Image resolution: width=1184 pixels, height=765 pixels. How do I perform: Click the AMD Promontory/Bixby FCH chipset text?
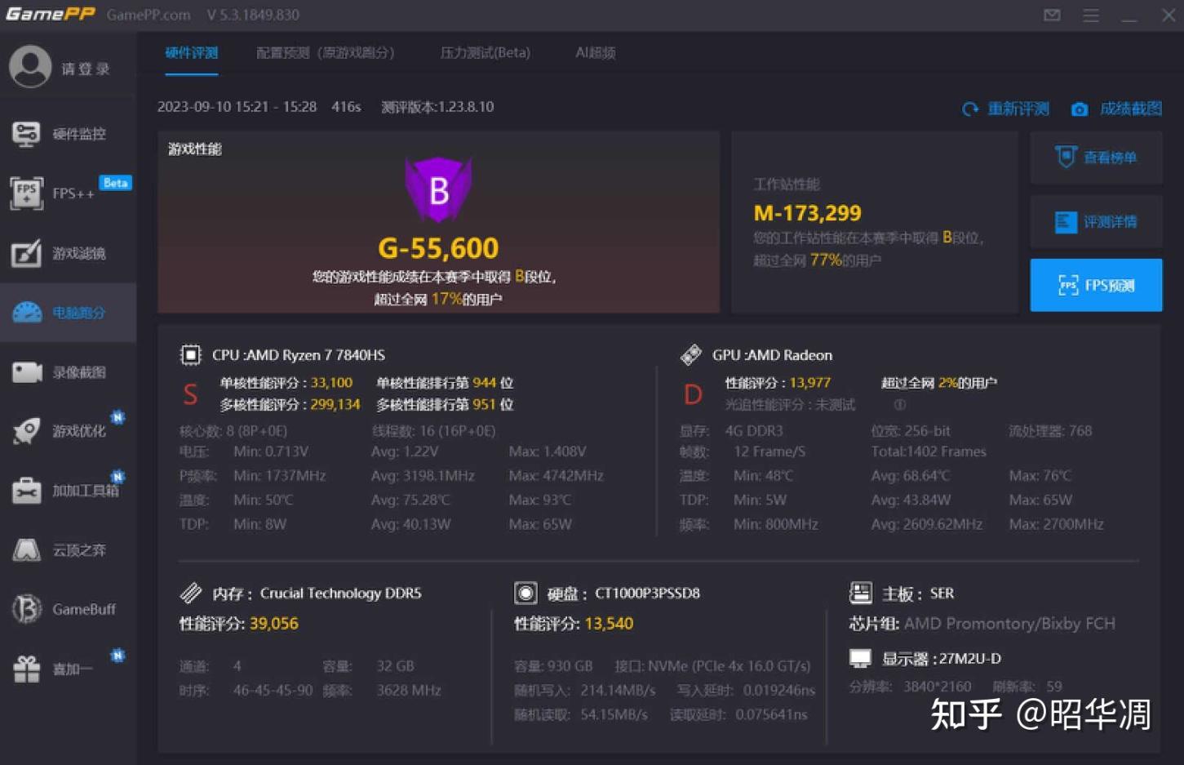click(x=1009, y=624)
